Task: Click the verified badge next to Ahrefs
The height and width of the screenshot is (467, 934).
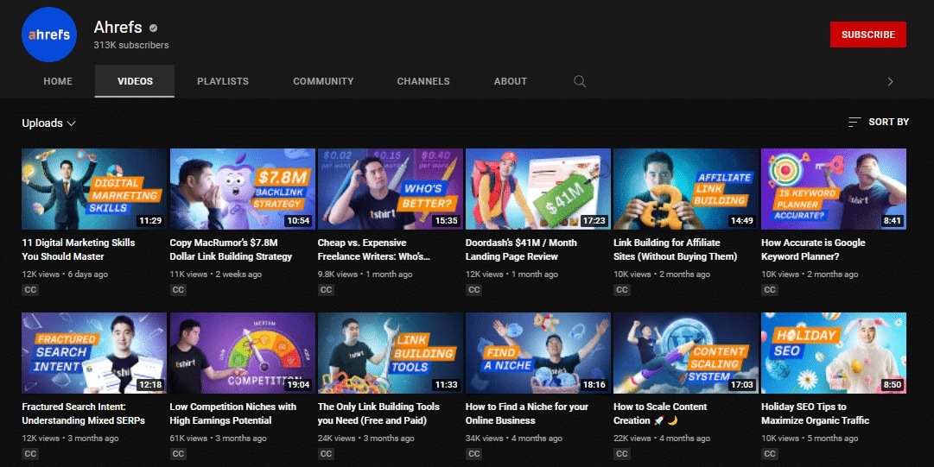Action: 153,28
